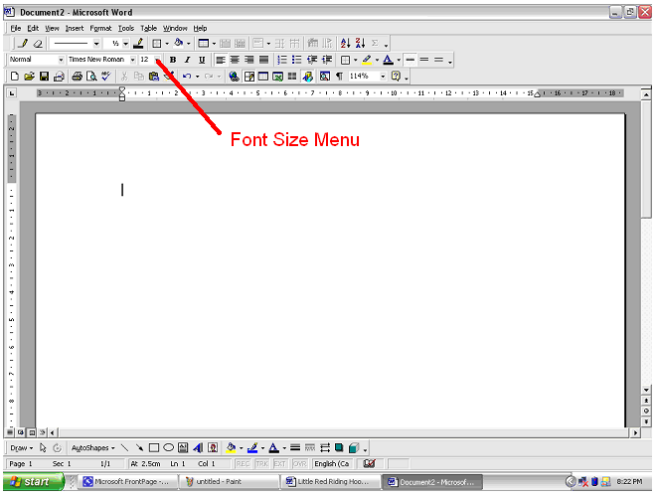
Task: Click the AutoShapes button
Action: 94,448
